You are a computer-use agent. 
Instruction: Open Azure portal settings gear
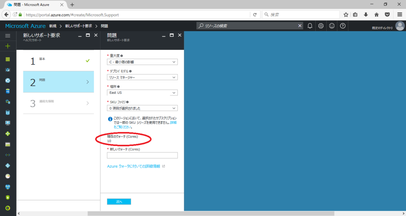click(x=321, y=26)
